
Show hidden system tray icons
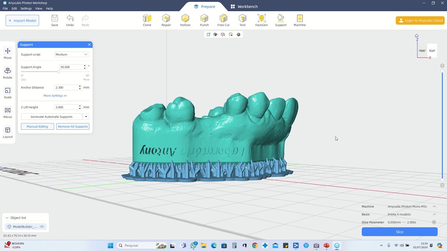[x=381, y=245]
